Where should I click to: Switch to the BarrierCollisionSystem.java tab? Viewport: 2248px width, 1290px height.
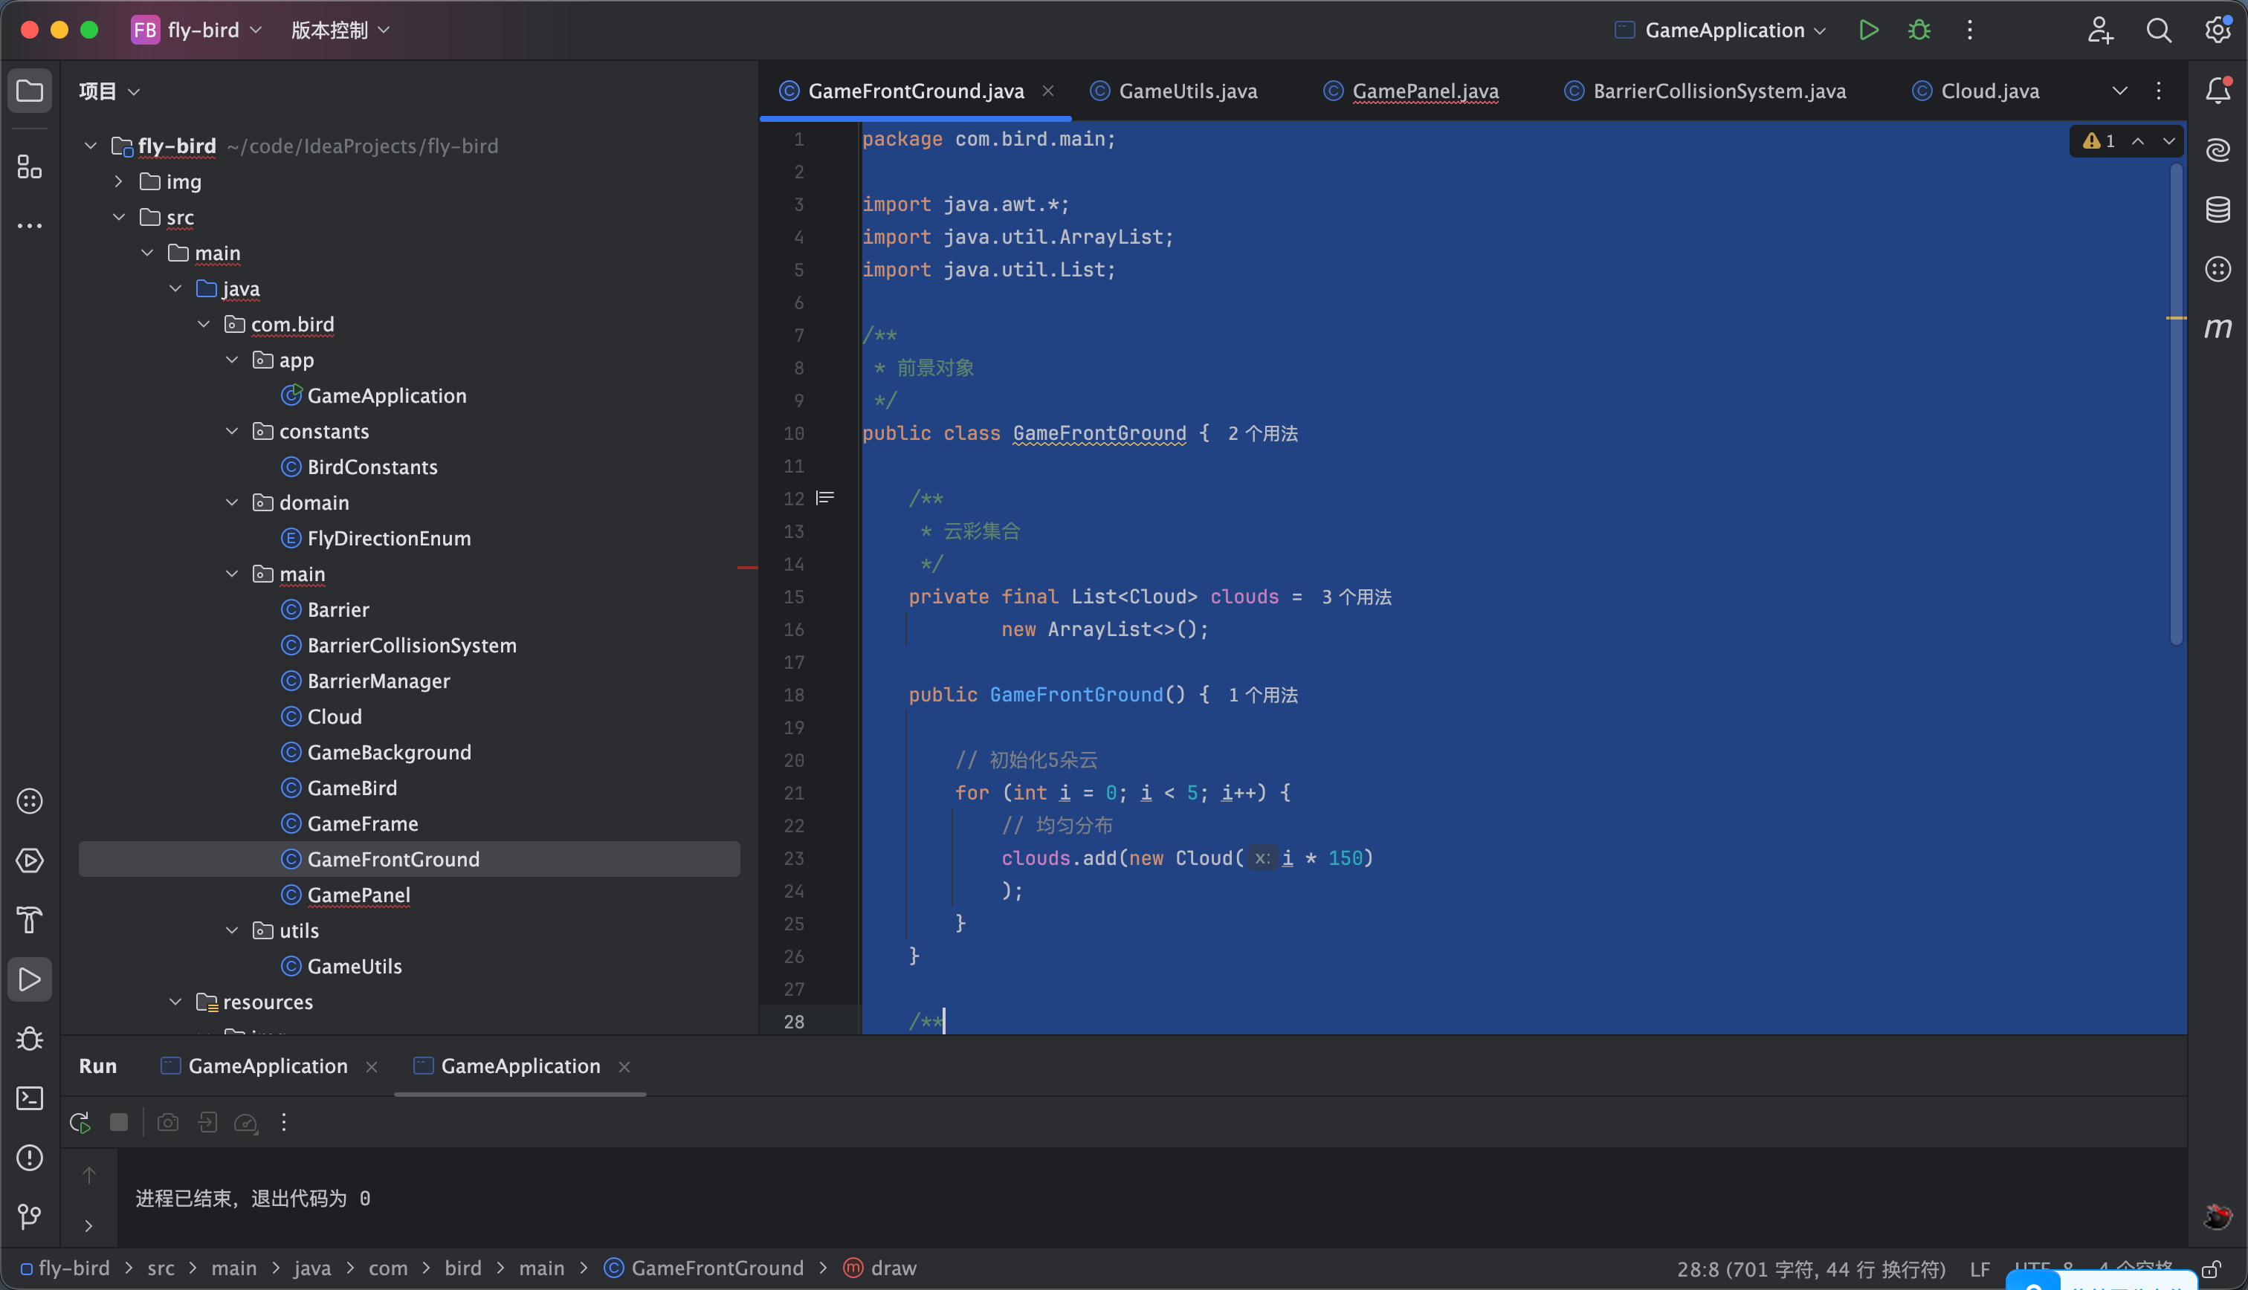1706,91
